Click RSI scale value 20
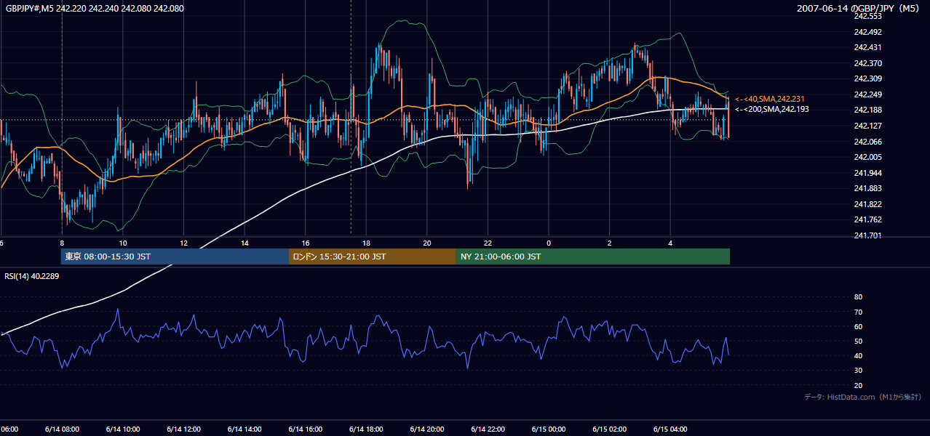This screenshot has height=436, width=930. coord(858,385)
